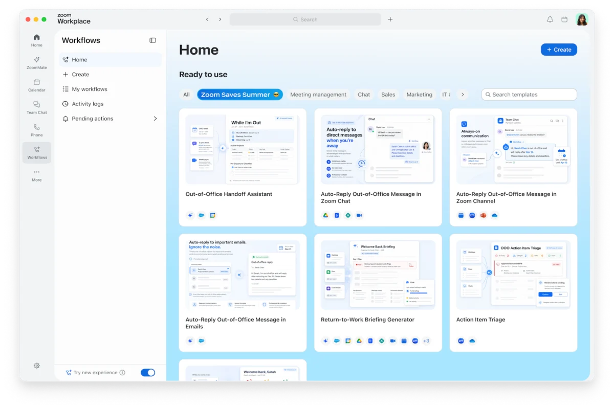Open Activity logs
The image size is (614, 409).
tap(111, 104)
